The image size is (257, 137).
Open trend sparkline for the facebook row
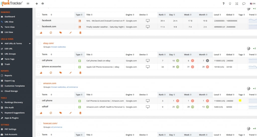[253, 20]
